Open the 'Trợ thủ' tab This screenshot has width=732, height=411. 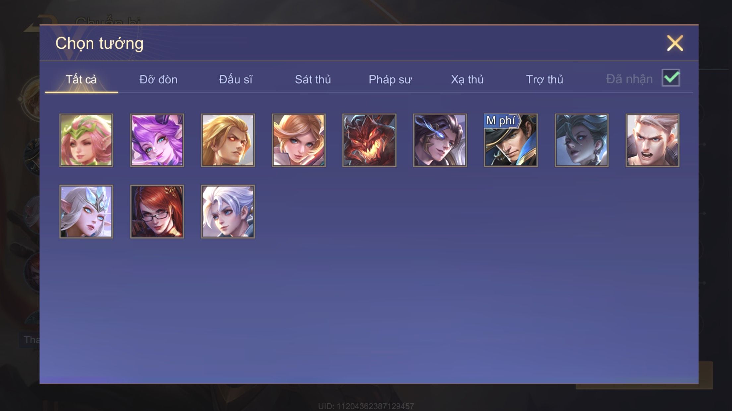[x=545, y=79]
